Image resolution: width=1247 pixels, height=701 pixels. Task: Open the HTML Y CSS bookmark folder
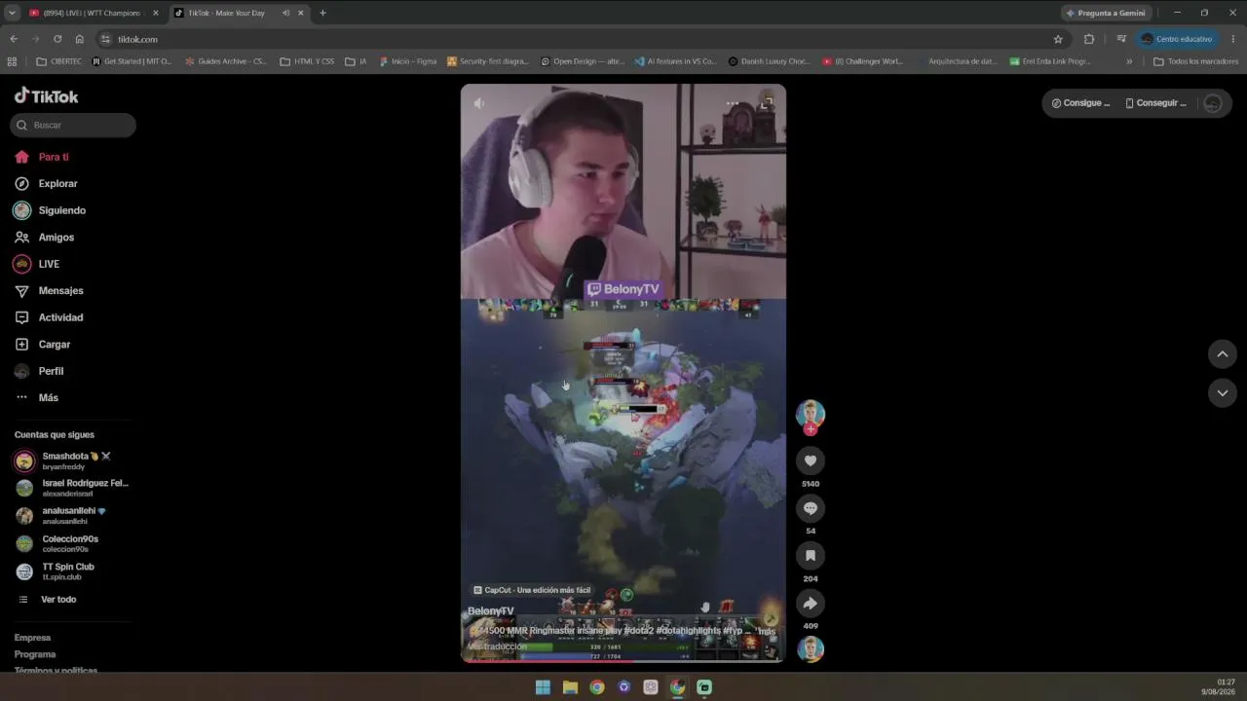coord(307,61)
